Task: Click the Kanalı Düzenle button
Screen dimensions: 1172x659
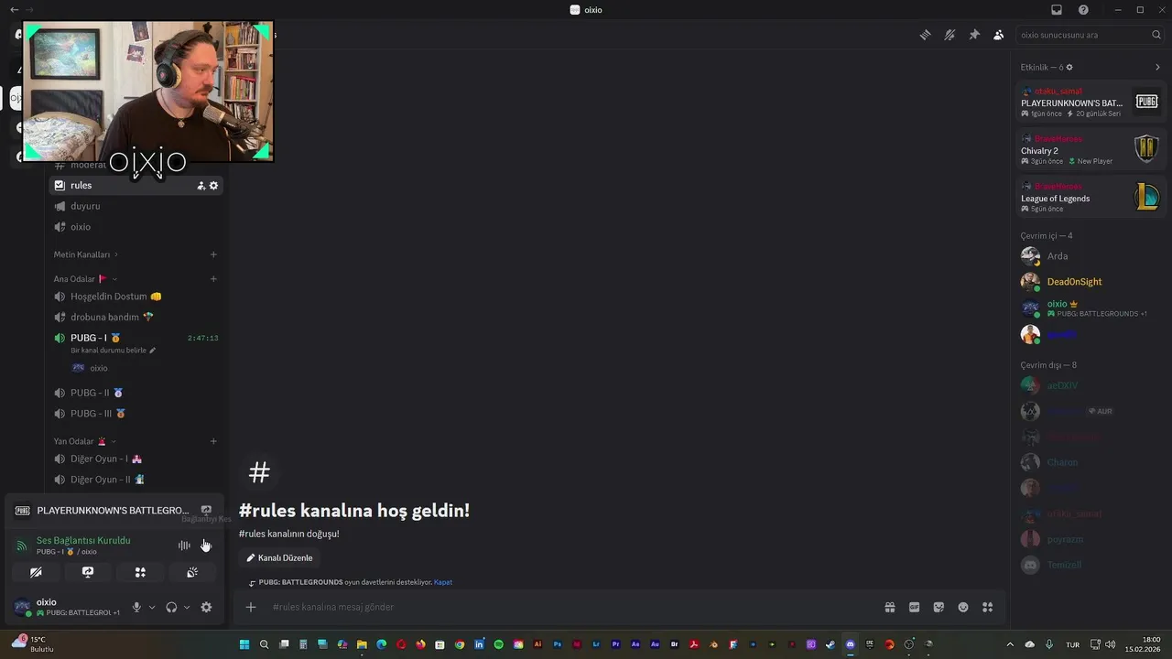Action: pyautogui.click(x=279, y=557)
